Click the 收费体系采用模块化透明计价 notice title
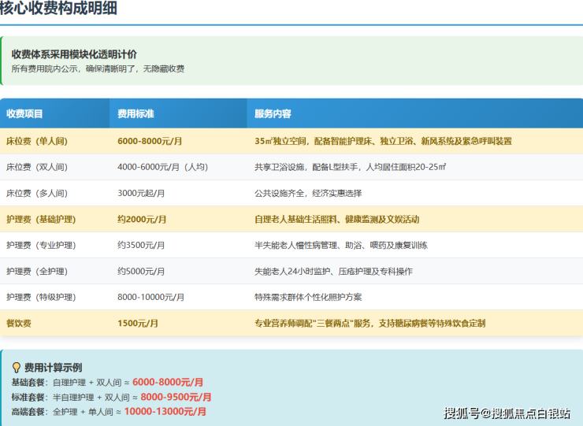The height and width of the screenshot is (426, 583). (74, 54)
